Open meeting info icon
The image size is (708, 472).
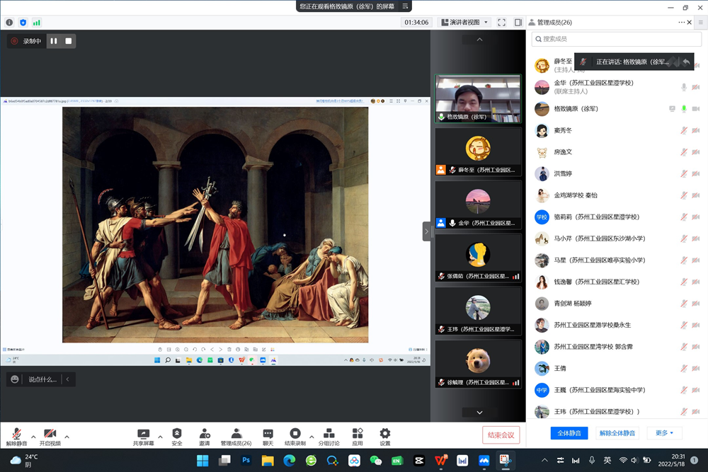(9, 23)
